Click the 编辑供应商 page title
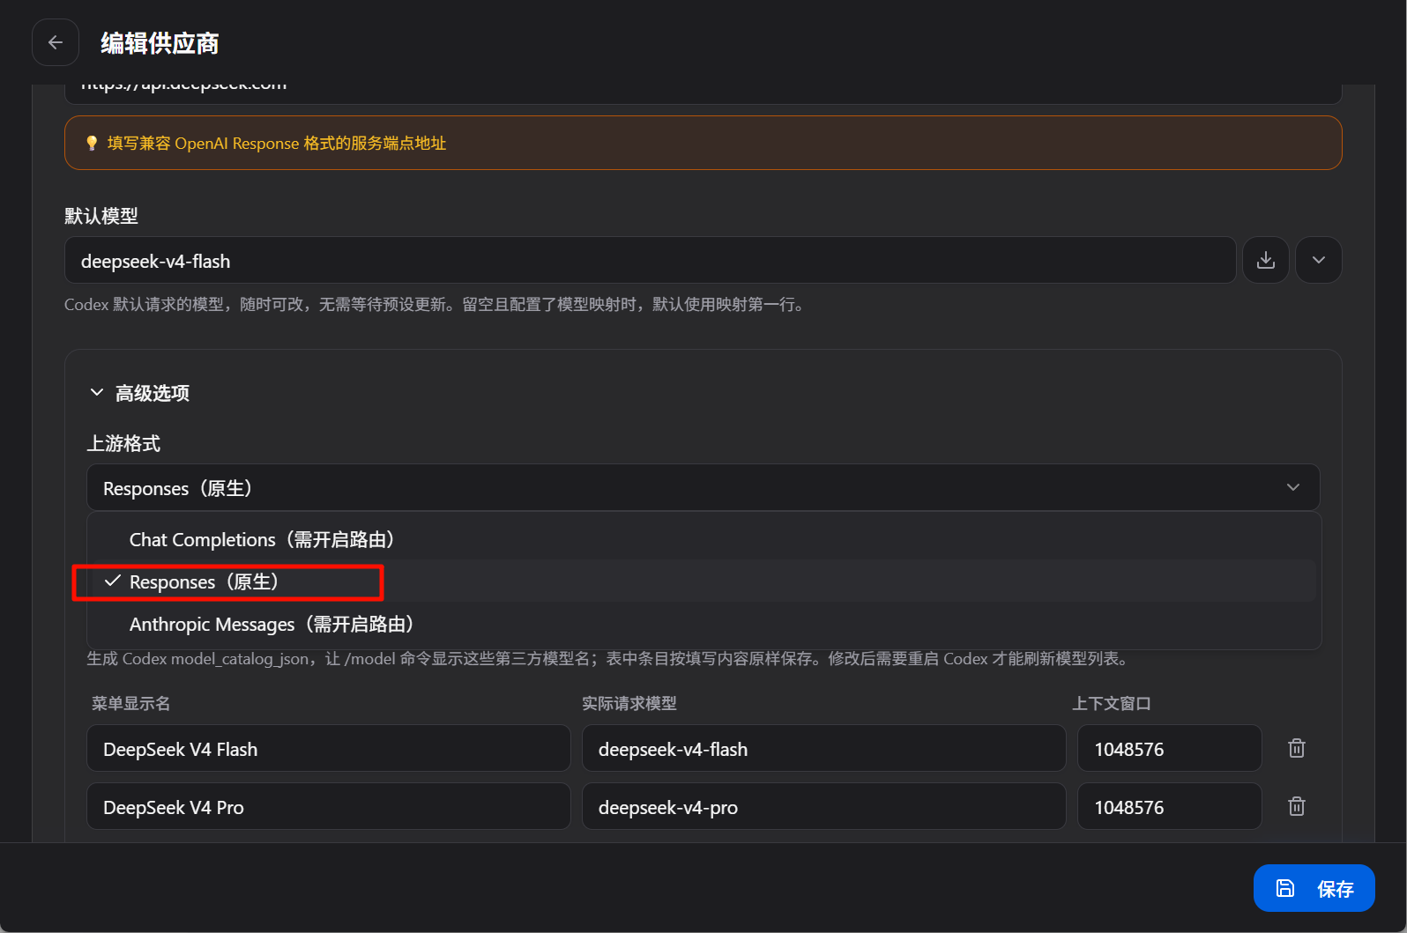This screenshot has height=933, width=1407. click(x=160, y=43)
